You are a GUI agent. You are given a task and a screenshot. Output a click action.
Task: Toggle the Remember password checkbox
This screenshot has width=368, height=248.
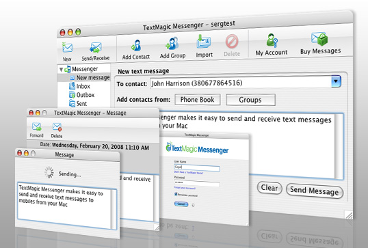tap(176, 194)
